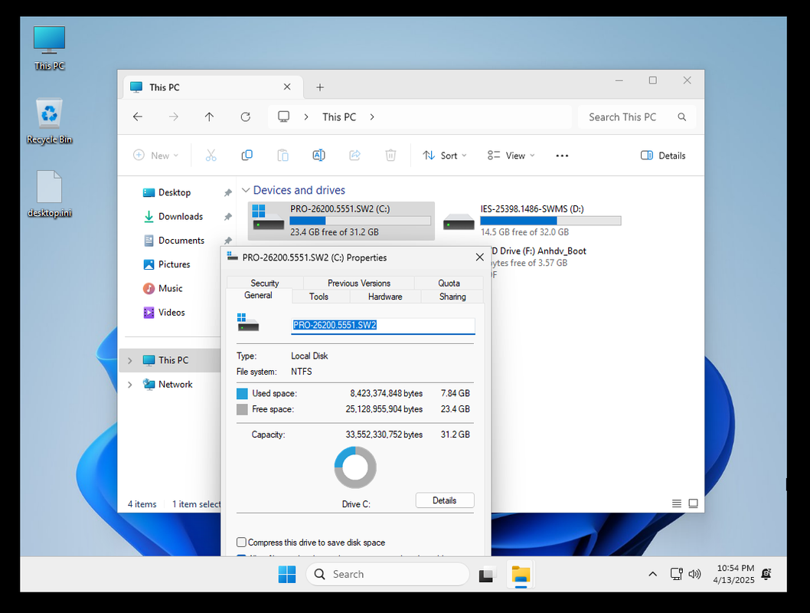Image resolution: width=810 pixels, height=613 pixels.
Task: Click the Details button in Properties dialog
Action: [x=444, y=500]
